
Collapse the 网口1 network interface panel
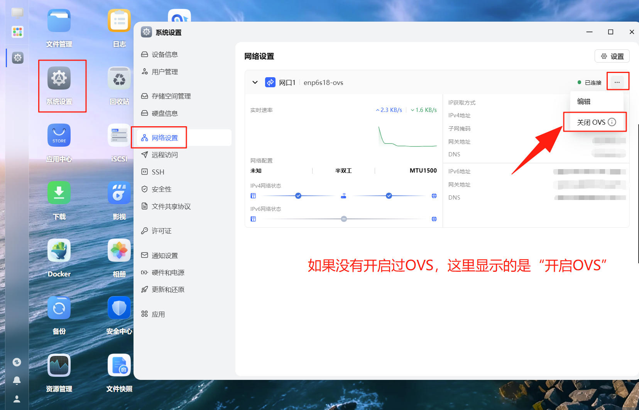click(x=255, y=82)
